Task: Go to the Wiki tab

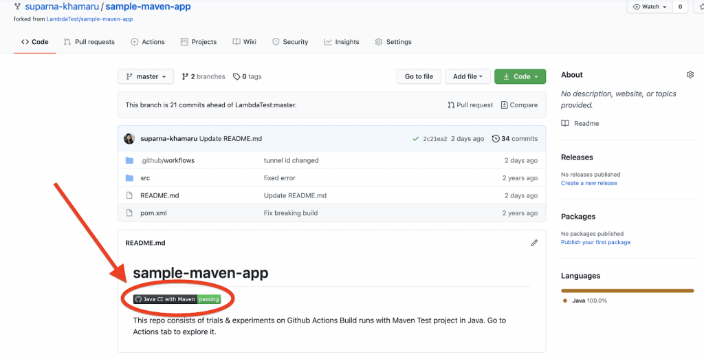Action: point(245,42)
